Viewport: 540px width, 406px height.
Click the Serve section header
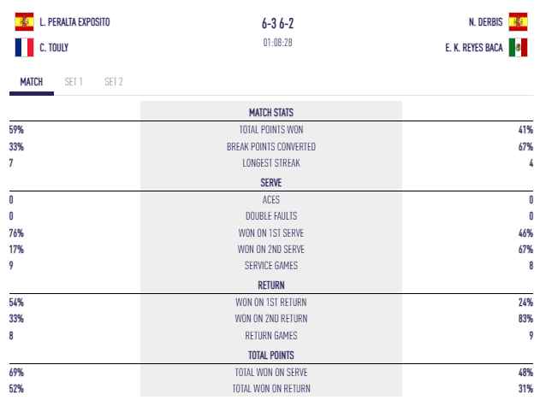(x=270, y=182)
